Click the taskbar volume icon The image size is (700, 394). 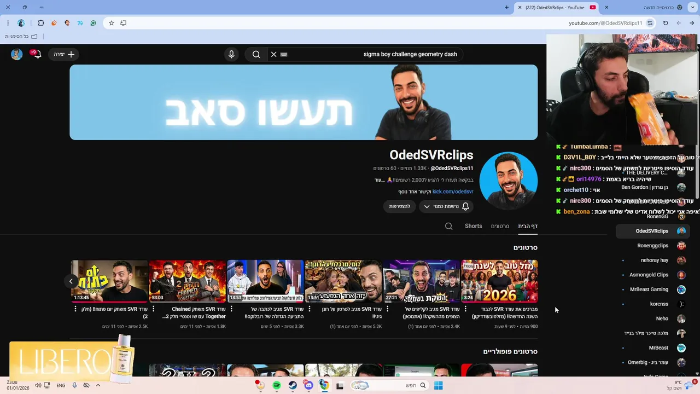[38, 385]
